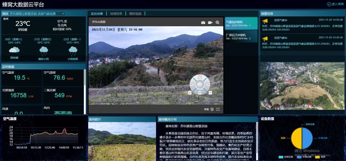The height and width of the screenshot is (161, 346).
Task: Tilt camera down with PTZ down arrow
Action: tap(200, 93)
